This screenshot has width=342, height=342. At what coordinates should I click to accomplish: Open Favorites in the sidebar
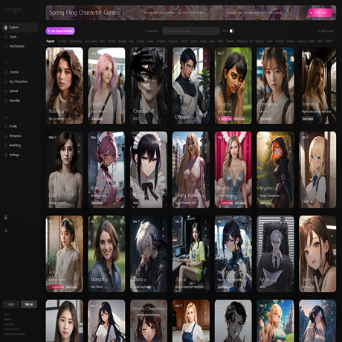[x=14, y=100]
